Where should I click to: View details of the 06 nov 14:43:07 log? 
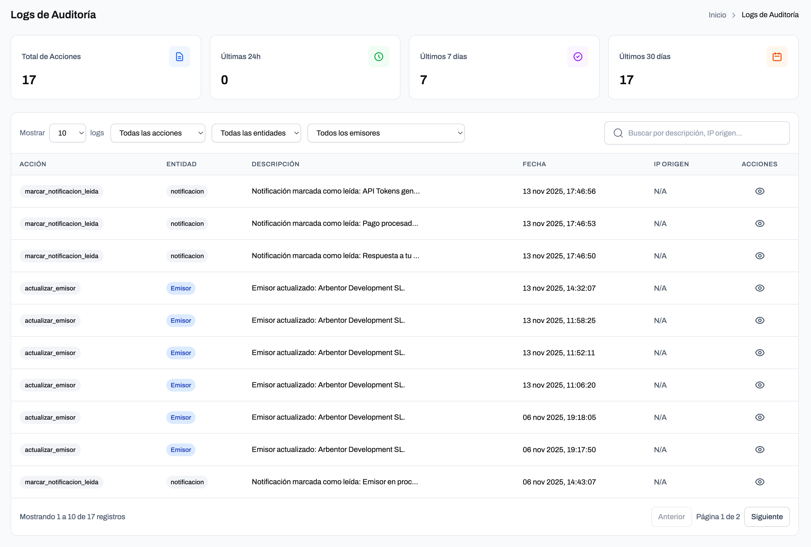[759, 482]
